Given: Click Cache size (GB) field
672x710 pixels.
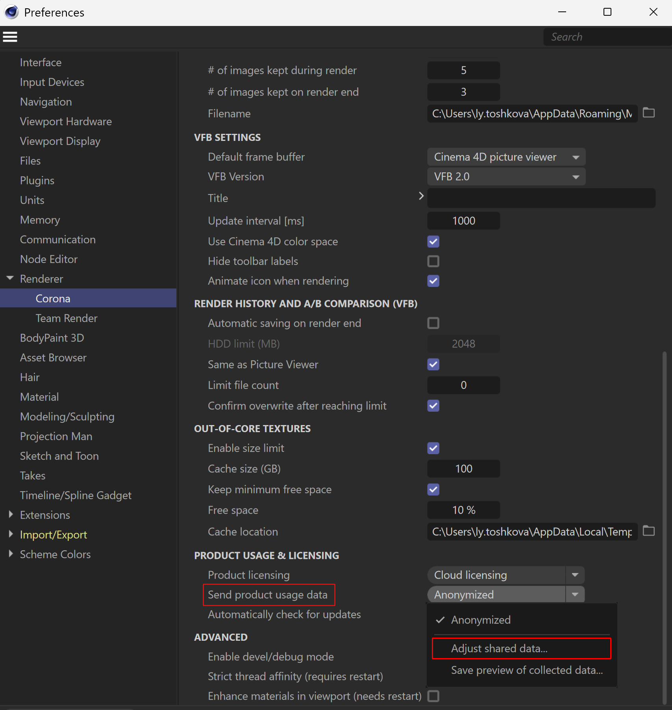Looking at the screenshot, I should 464,469.
